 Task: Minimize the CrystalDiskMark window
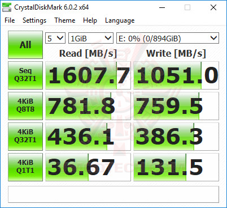162,7
